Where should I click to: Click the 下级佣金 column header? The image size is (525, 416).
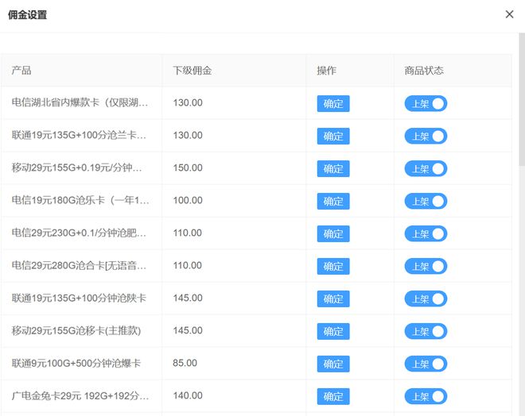point(192,71)
